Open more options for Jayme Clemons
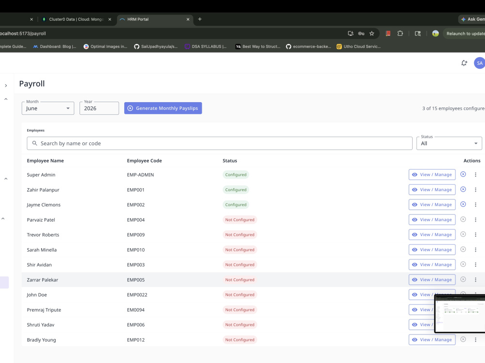 point(475,205)
